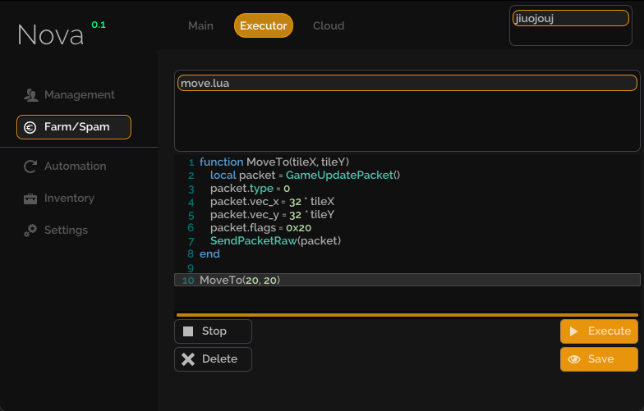
Task: Click the eye icon on Save
Action: [x=574, y=359]
